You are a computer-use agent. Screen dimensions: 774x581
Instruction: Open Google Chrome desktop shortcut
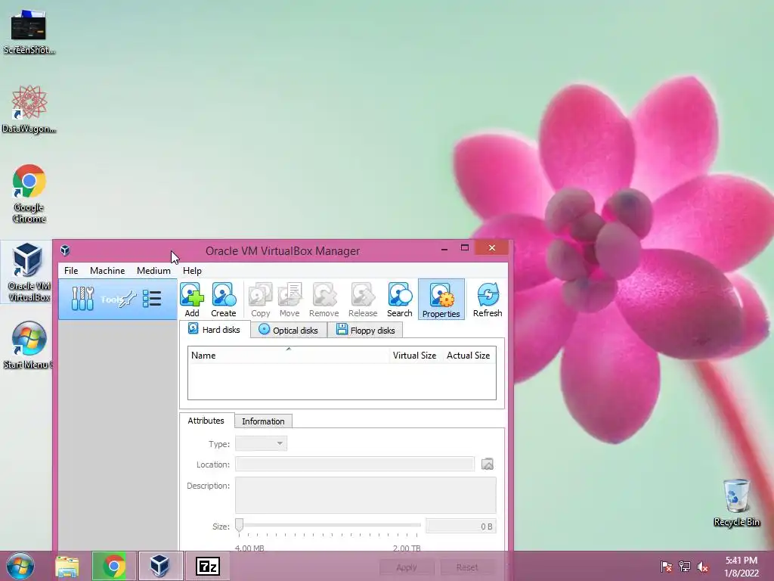29,193
